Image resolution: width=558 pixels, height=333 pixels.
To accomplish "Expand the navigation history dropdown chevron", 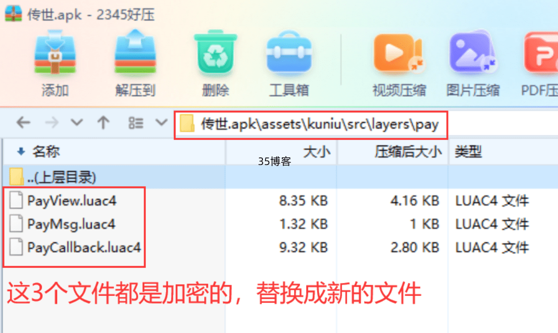I will 77,123.
